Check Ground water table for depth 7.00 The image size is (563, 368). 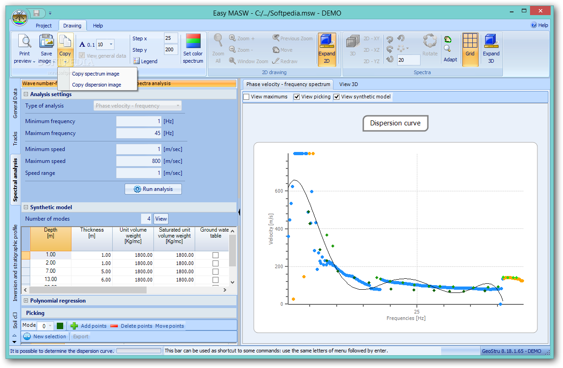[215, 271]
